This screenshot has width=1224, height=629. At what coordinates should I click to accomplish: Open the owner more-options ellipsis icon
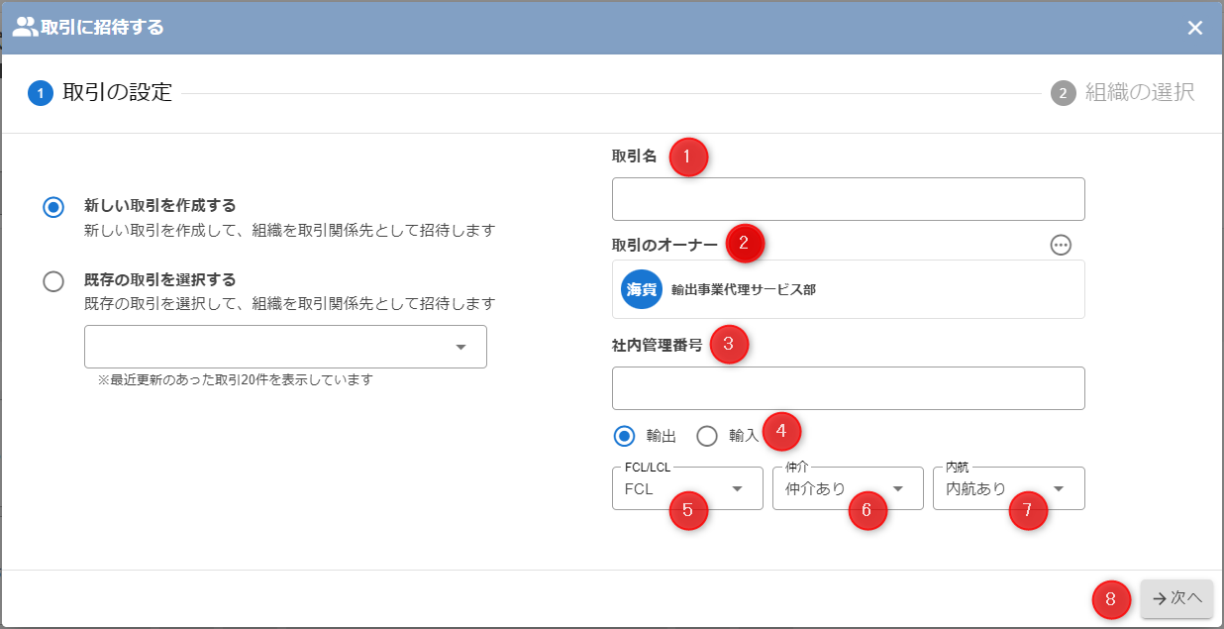pos(1061,245)
